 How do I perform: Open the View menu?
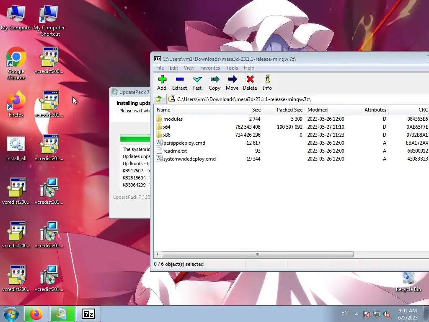[x=189, y=68]
